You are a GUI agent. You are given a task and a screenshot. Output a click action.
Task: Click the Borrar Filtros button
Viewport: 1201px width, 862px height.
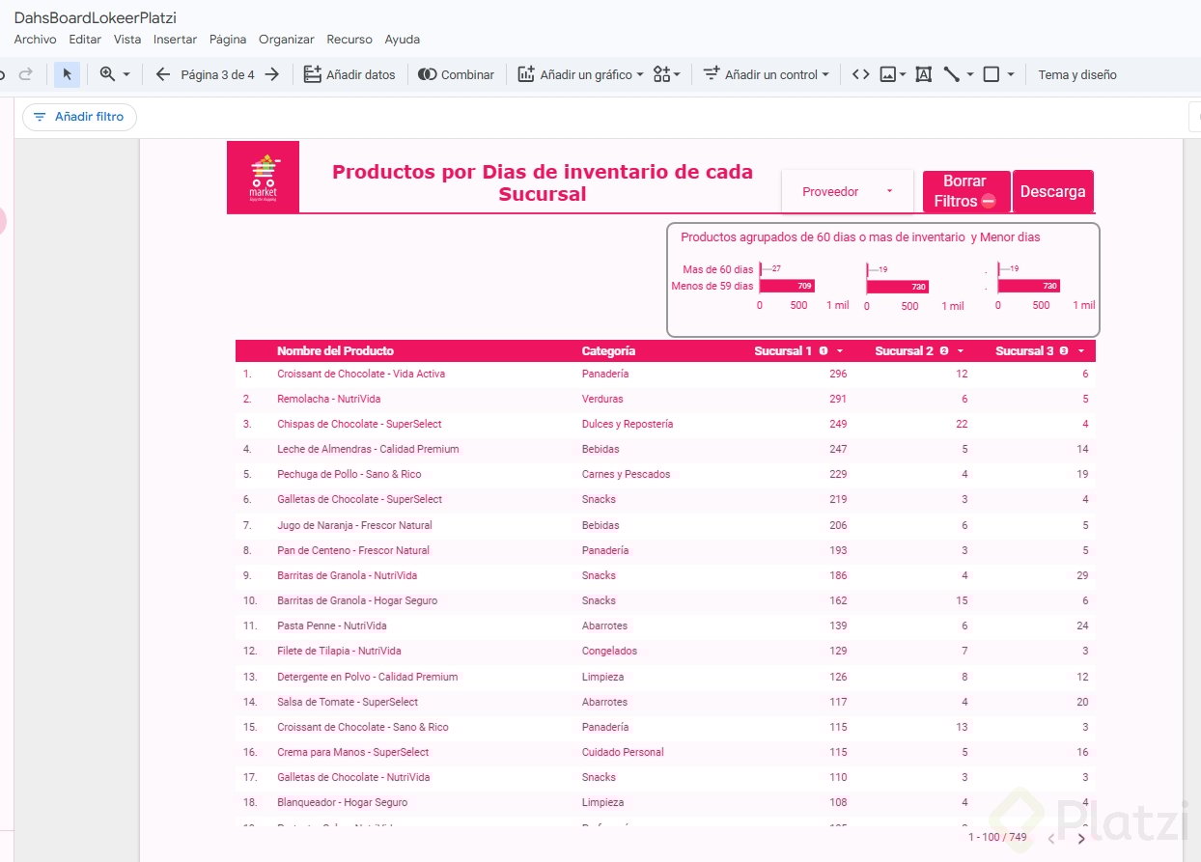click(965, 191)
